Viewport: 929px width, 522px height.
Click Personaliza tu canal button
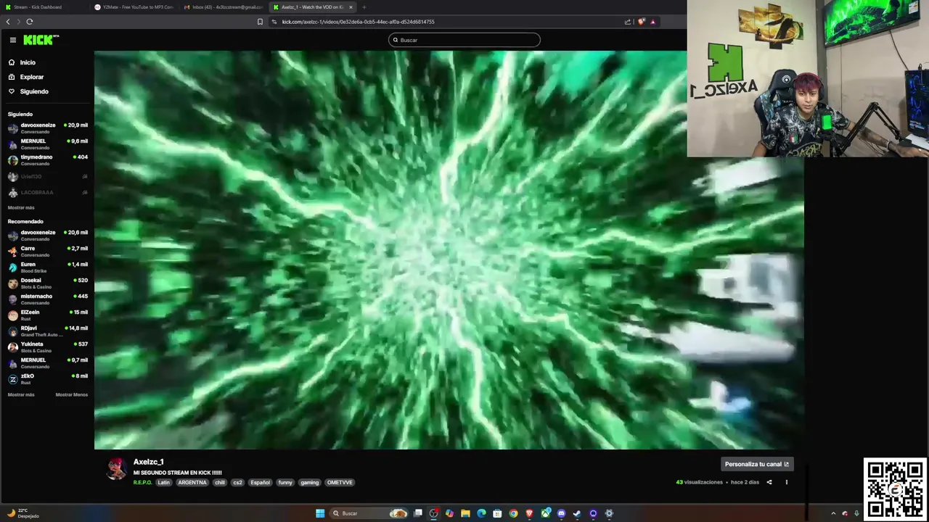pos(756,464)
